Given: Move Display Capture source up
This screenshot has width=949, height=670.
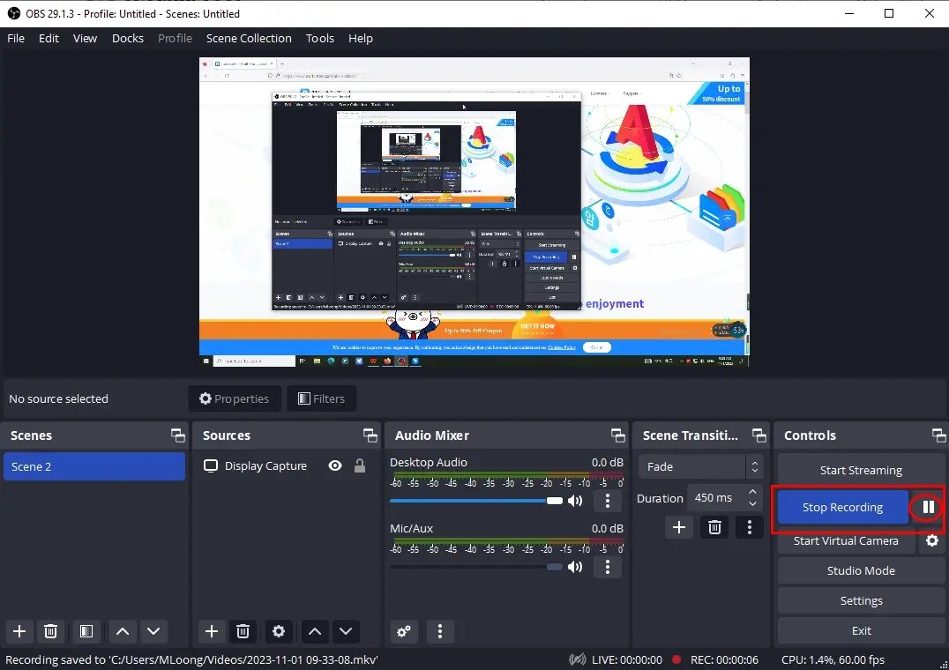Looking at the screenshot, I should pyautogui.click(x=315, y=632).
